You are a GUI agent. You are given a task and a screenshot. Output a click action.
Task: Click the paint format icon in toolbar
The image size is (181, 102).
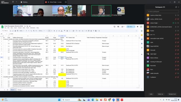(18, 31)
